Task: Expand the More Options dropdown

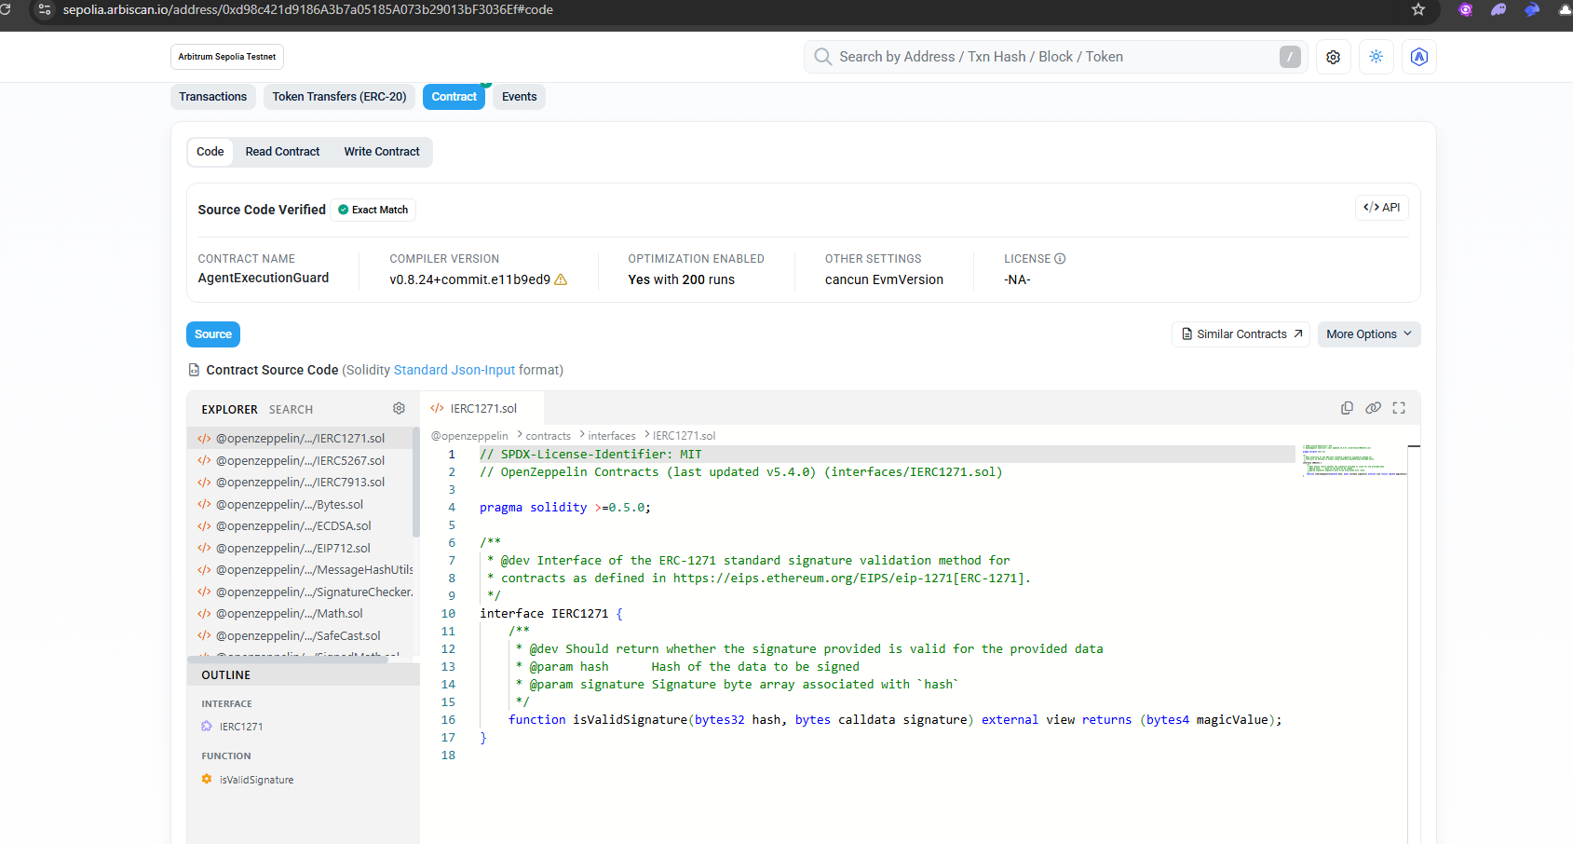Action: click(x=1369, y=334)
